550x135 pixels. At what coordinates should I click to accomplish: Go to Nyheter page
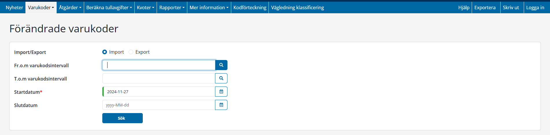tap(14, 7)
